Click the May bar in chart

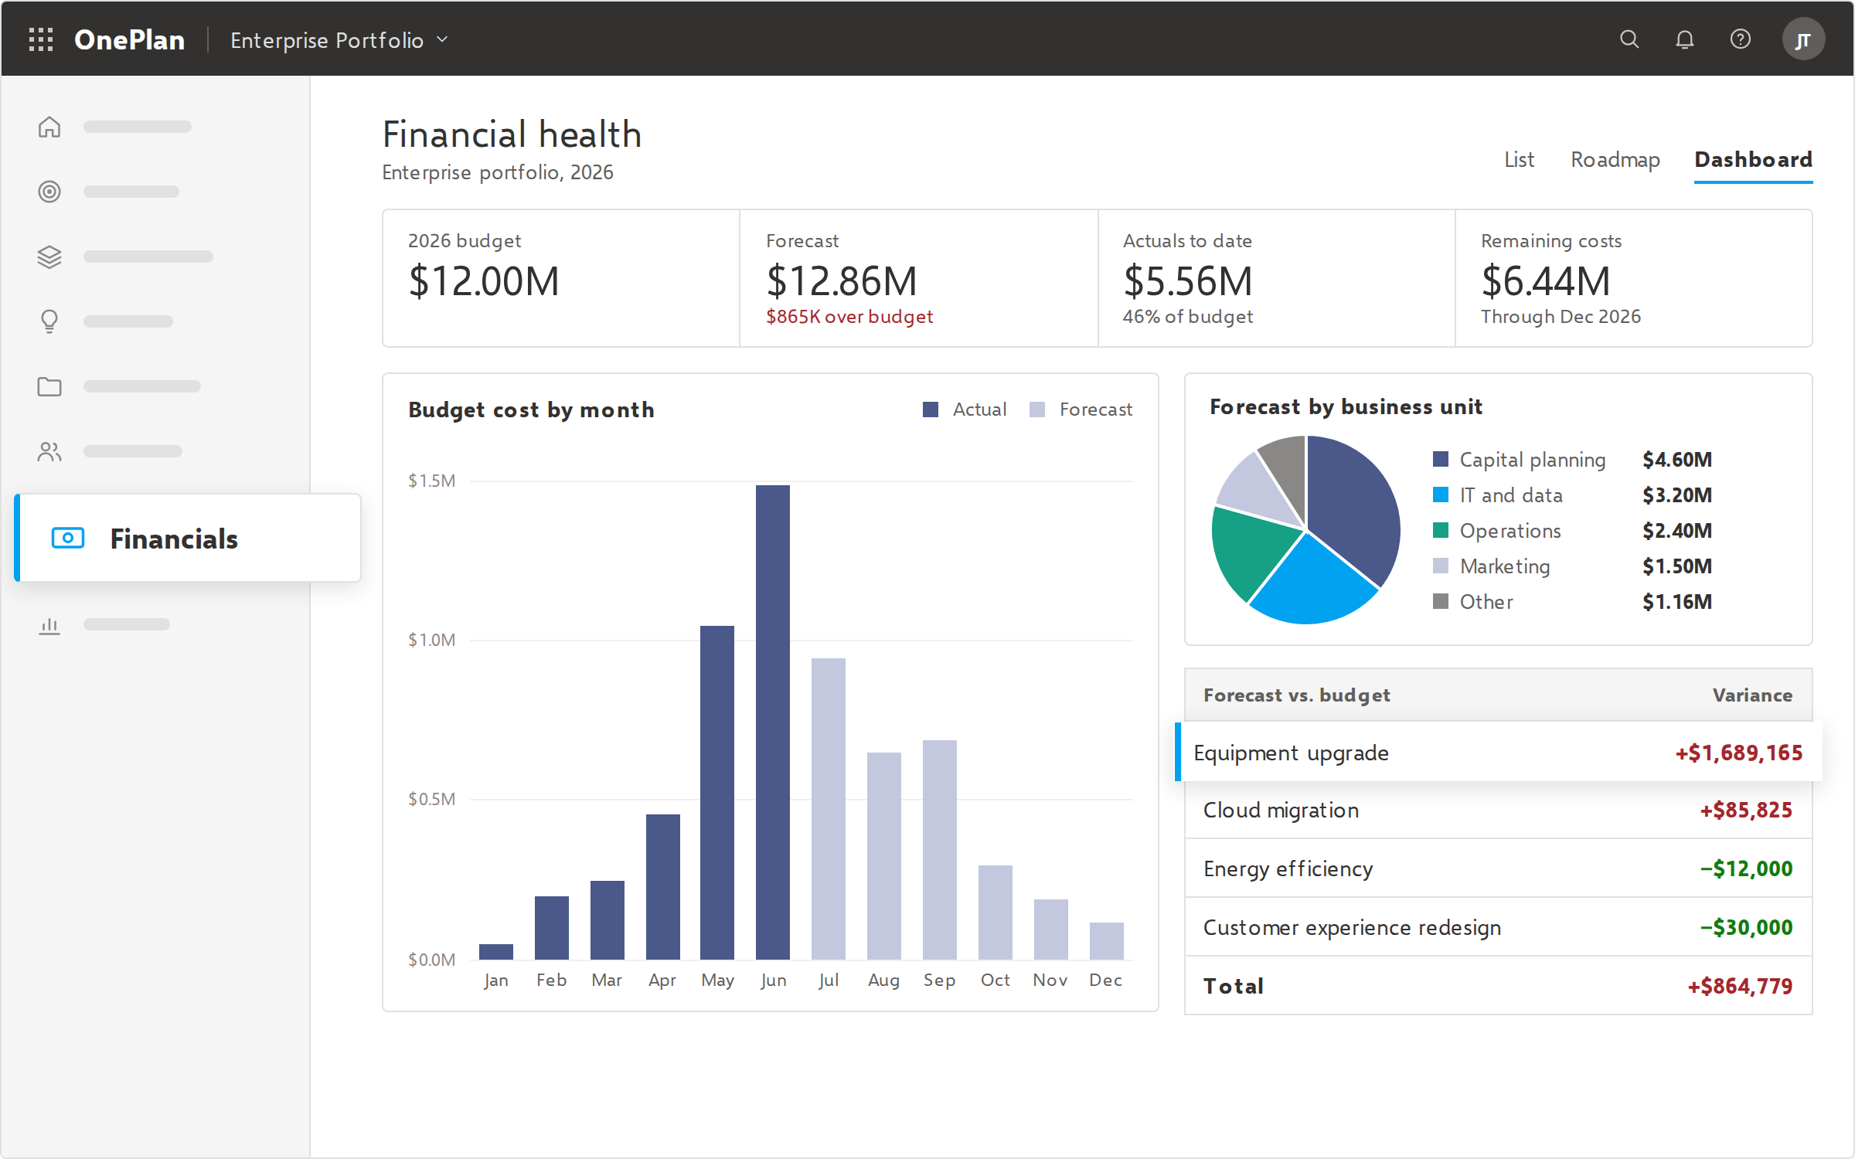[x=717, y=793]
